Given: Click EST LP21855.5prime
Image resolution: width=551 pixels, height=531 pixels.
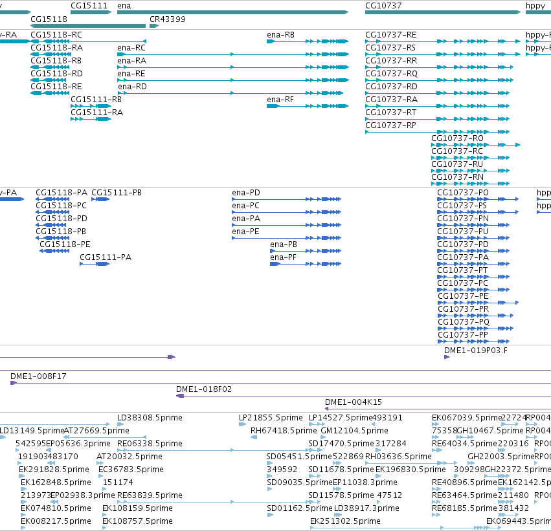Looking at the screenshot, I should (x=271, y=418).
